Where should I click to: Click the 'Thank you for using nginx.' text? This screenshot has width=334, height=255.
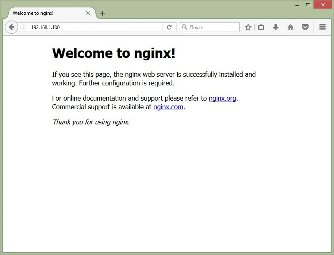91,122
